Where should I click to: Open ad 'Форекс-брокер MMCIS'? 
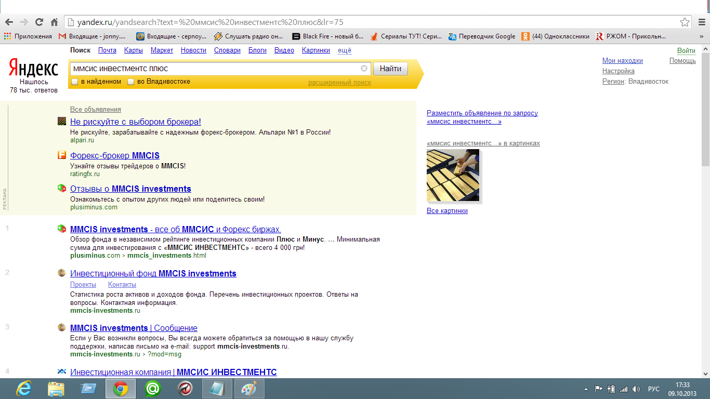click(115, 155)
